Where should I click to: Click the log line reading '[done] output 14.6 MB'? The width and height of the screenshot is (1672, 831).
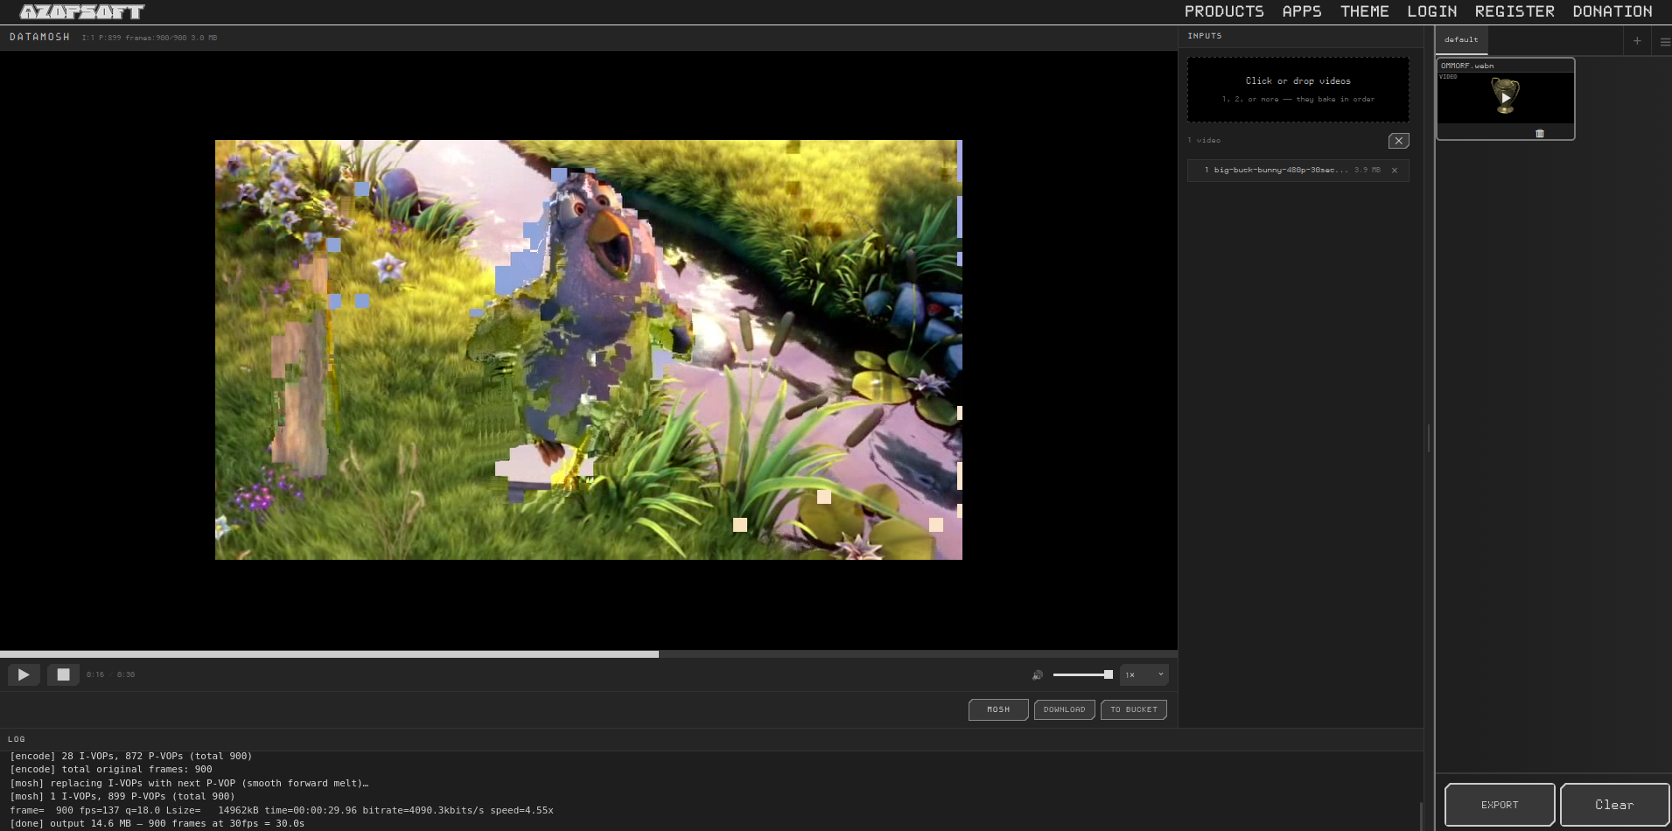coord(157,824)
